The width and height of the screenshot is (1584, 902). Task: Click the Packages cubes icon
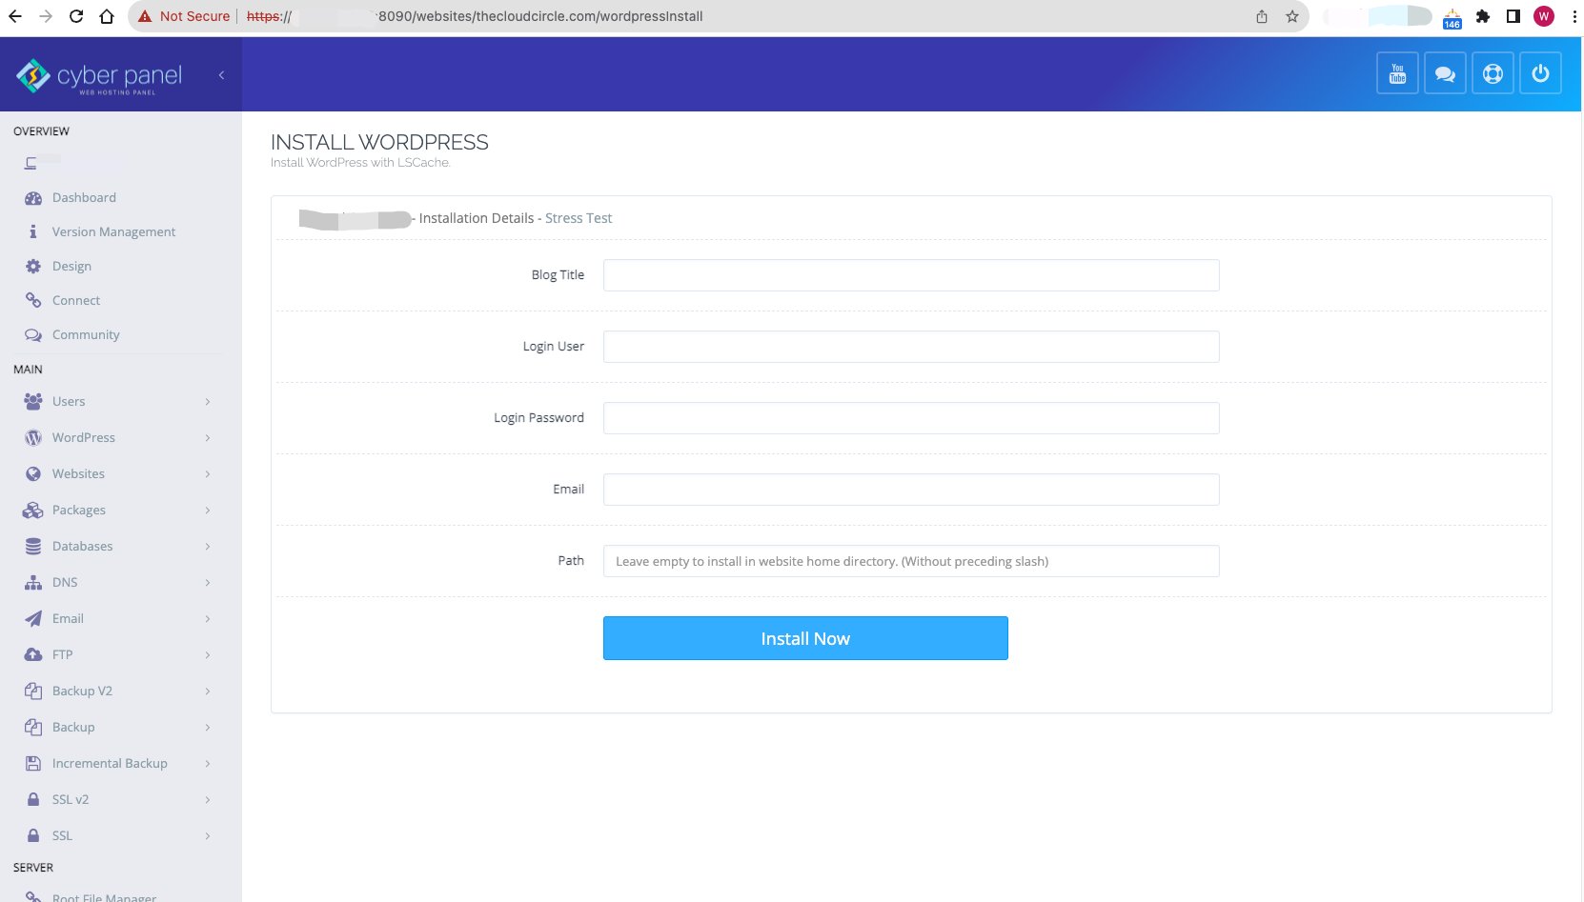(33, 511)
